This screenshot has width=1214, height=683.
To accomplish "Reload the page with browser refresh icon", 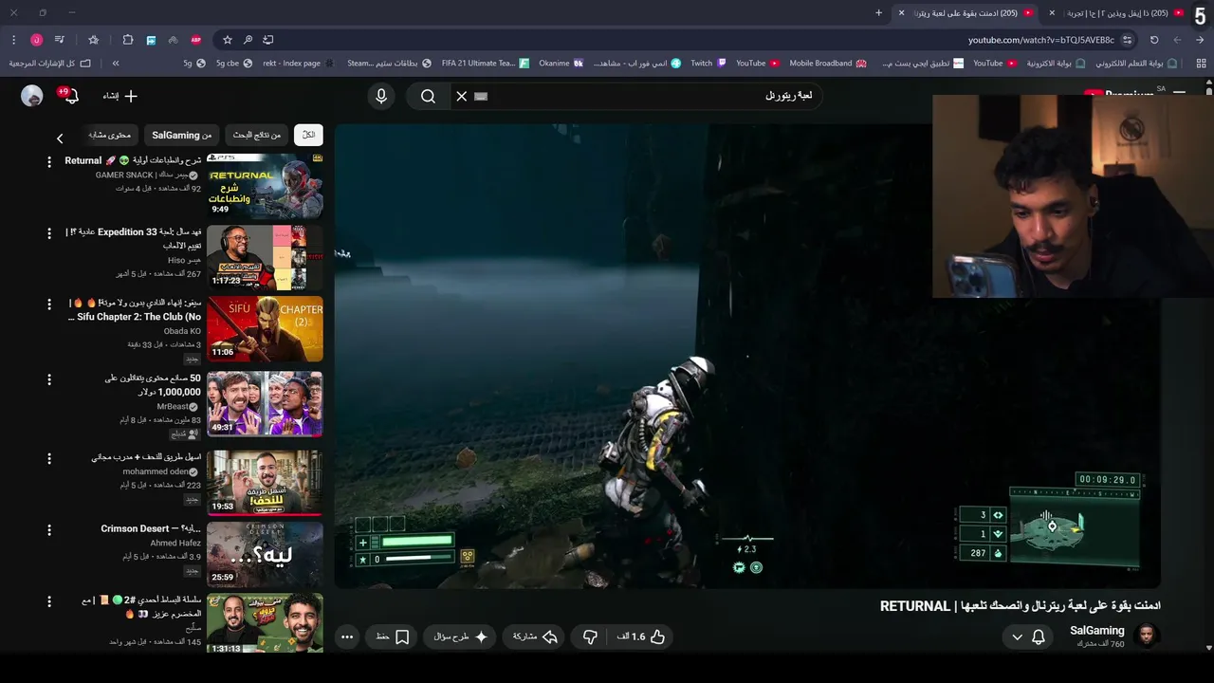I will pyautogui.click(x=1154, y=40).
